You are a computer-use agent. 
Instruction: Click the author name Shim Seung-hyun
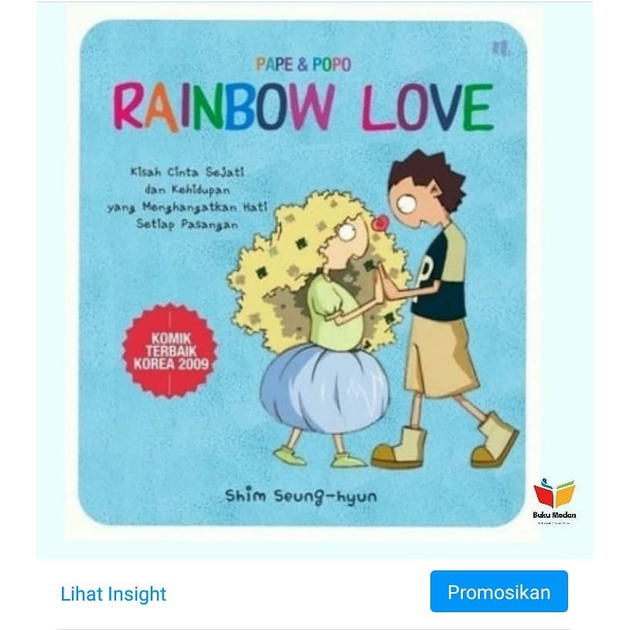pos(301,497)
